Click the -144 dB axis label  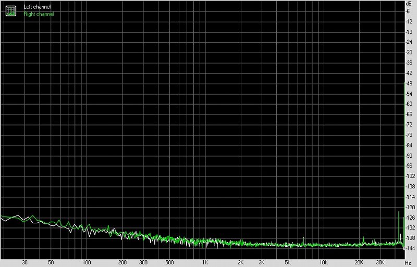tap(411, 248)
